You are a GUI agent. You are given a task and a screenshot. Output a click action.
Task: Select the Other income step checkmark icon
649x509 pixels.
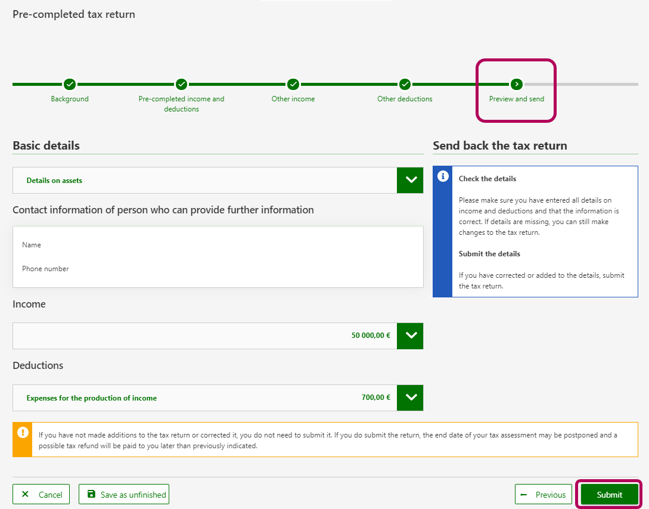[293, 84]
